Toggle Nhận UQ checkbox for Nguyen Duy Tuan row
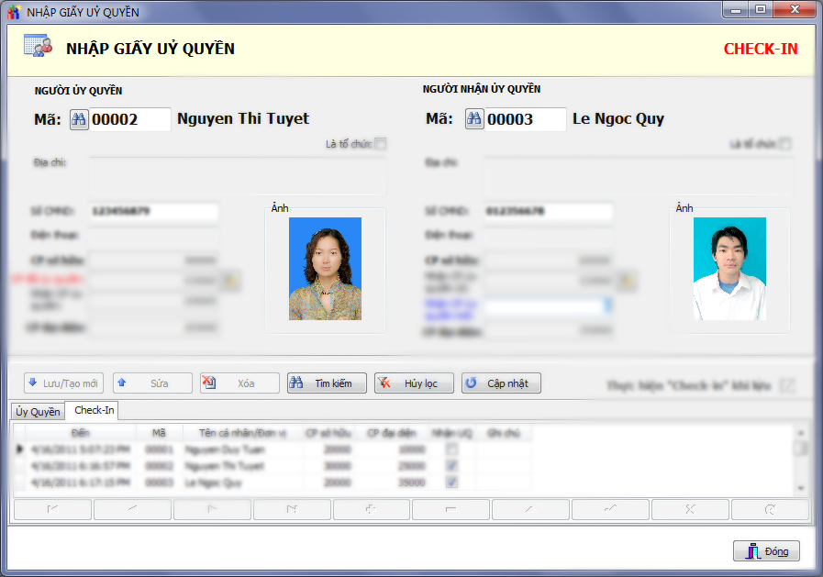The width and height of the screenshot is (823, 577). pos(450,449)
